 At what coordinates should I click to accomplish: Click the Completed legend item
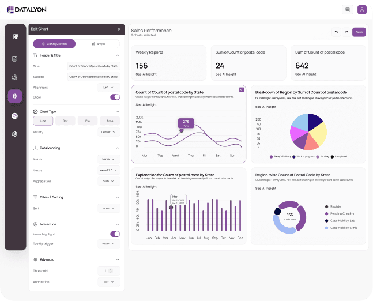339,157
